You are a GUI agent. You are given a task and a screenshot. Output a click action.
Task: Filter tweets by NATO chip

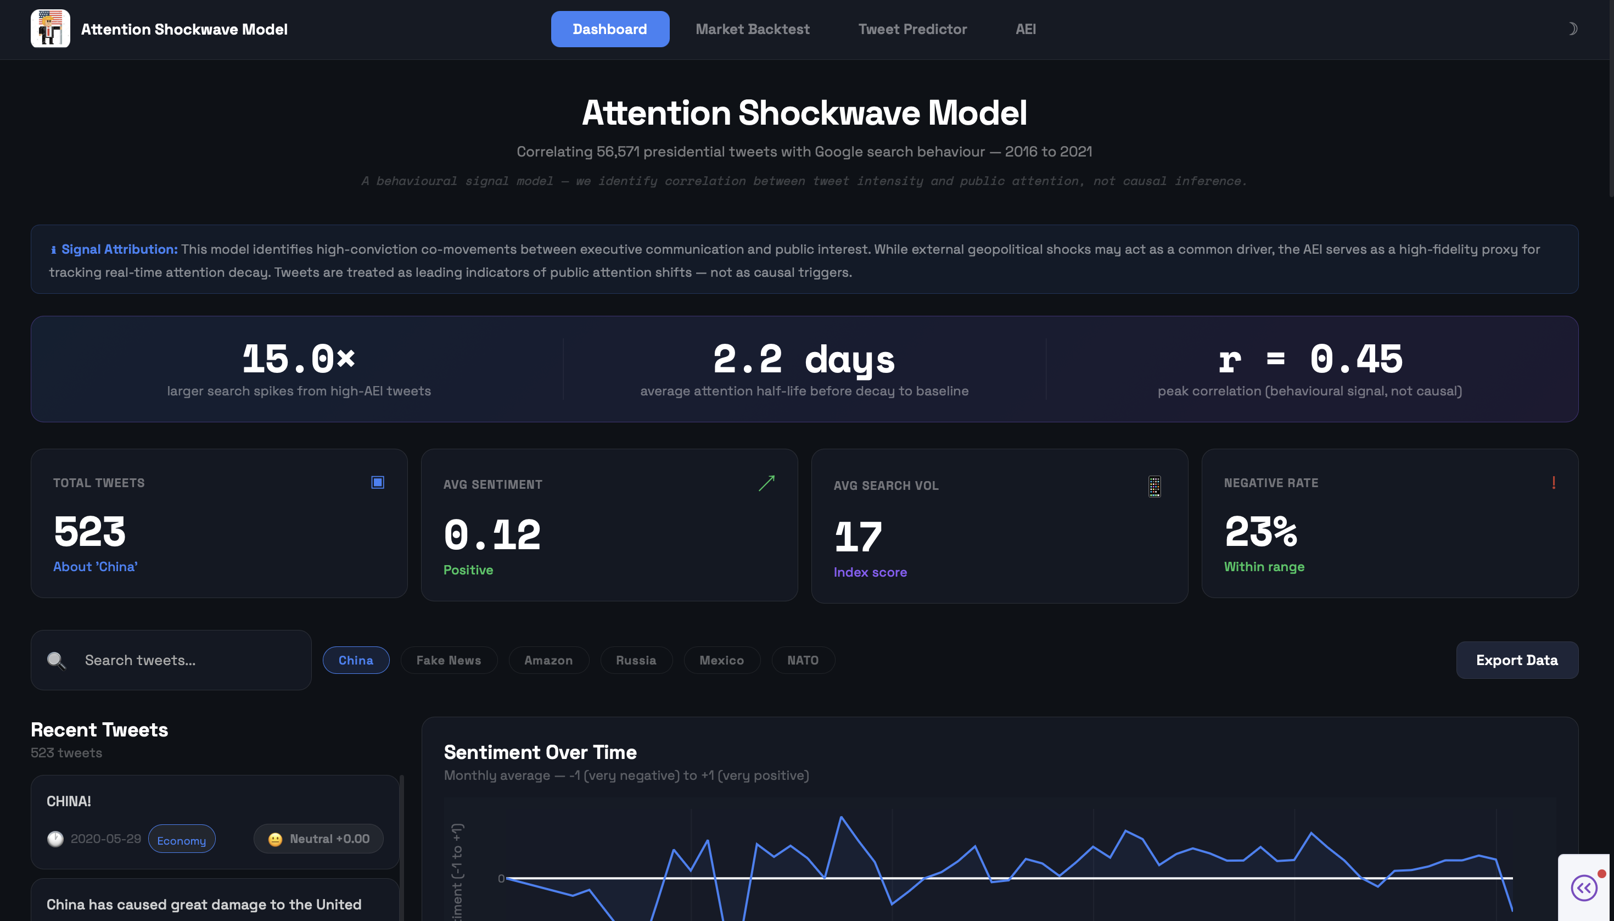point(802,660)
